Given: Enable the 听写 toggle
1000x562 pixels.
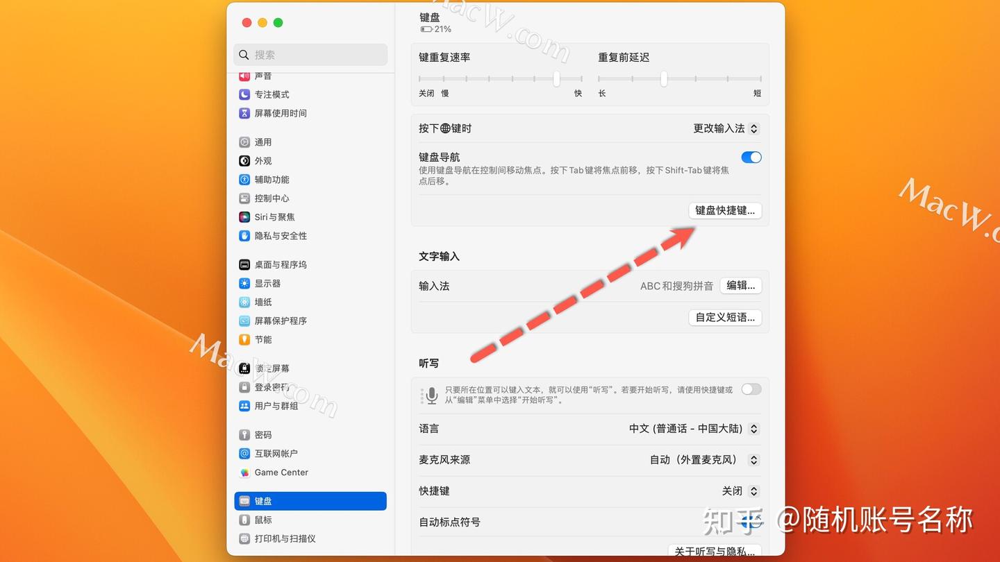Looking at the screenshot, I should (751, 389).
